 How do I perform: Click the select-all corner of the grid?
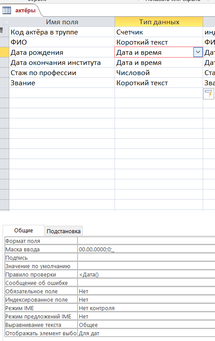(4, 22)
